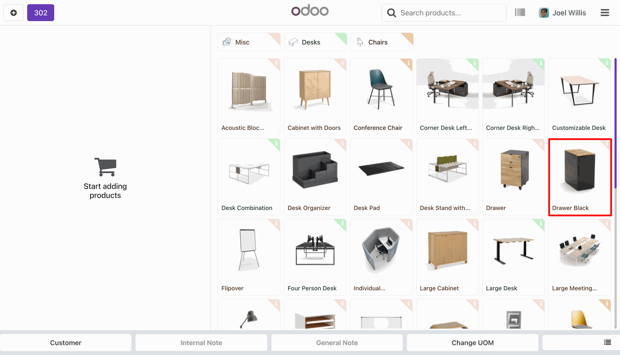Show info for Desk Combination product

[276, 143]
